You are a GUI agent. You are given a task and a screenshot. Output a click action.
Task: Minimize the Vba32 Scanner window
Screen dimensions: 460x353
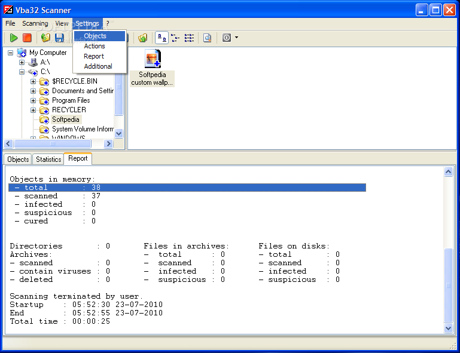click(x=422, y=10)
